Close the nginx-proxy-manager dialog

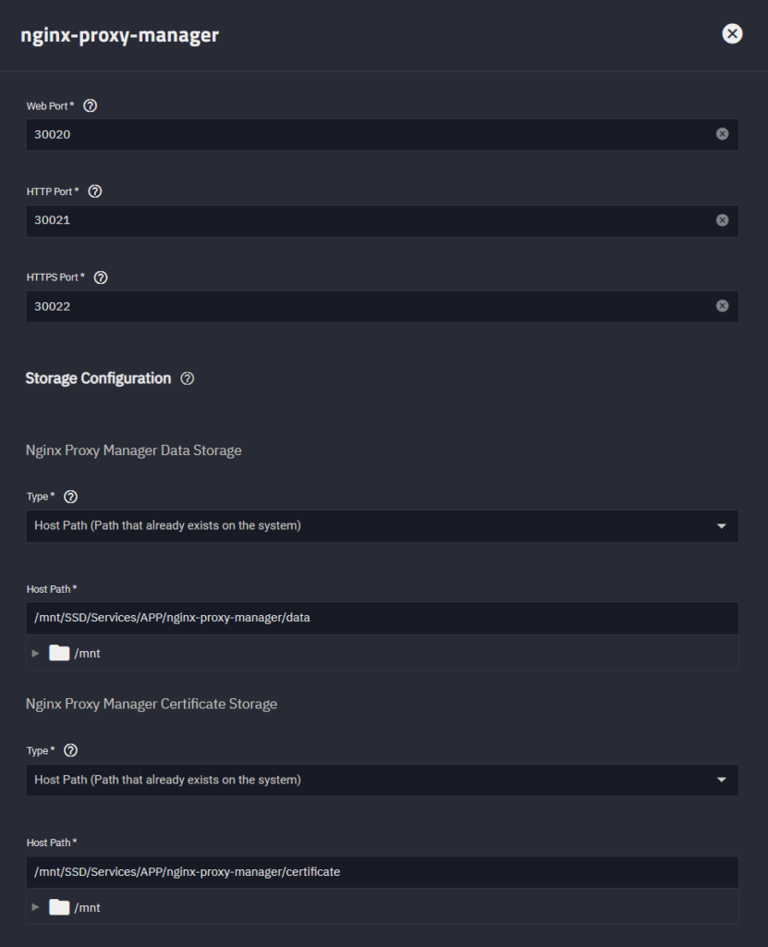click(732, 33)
